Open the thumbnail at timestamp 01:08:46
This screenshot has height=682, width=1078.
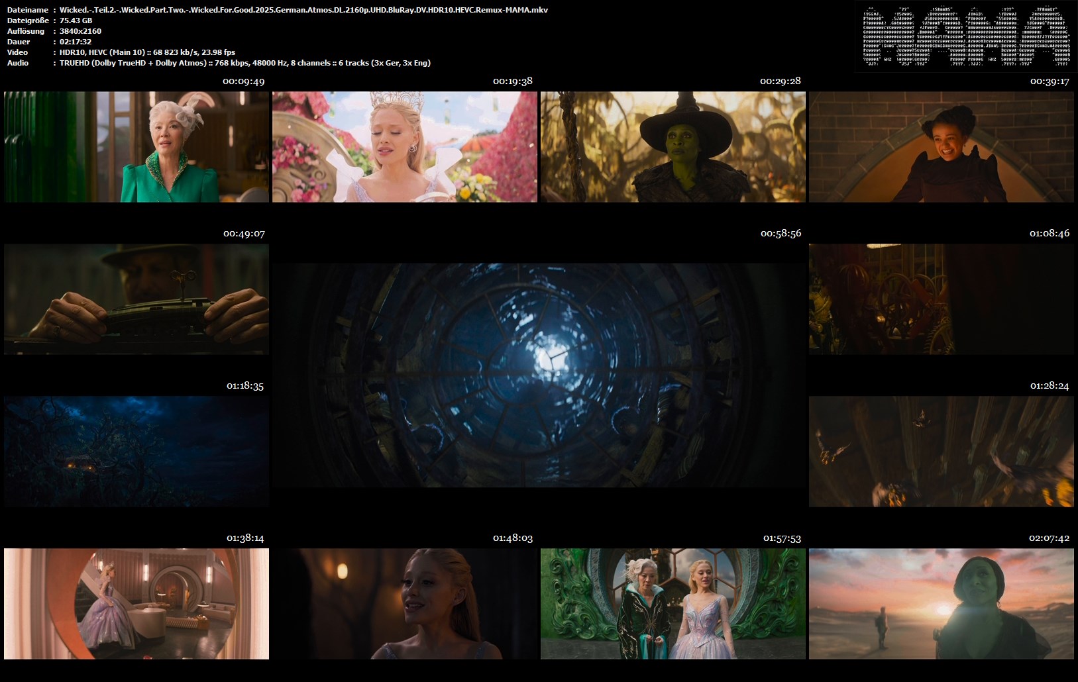[x=942, y=299]
